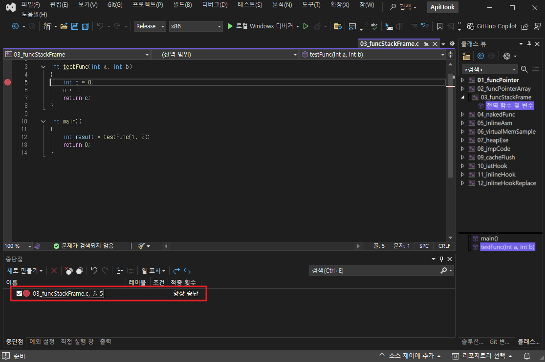This screenshot has width=545, height=362.
Task: Toggle auto-hide pin on breakpoints panel
Action: 441,259
